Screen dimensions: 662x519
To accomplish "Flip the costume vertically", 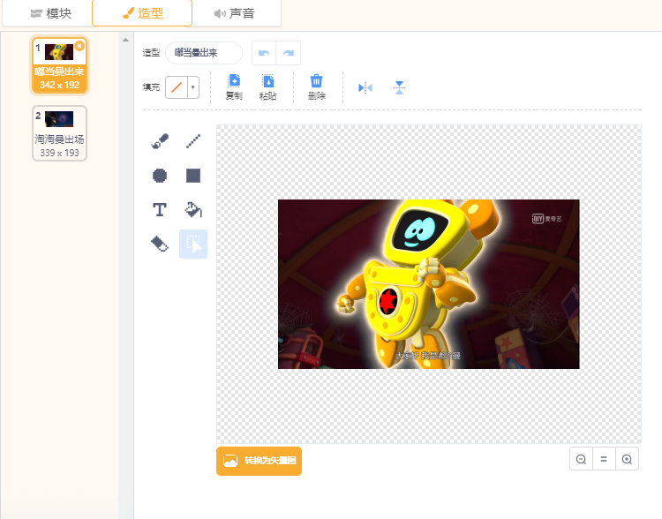I will (x=399, y=88).
